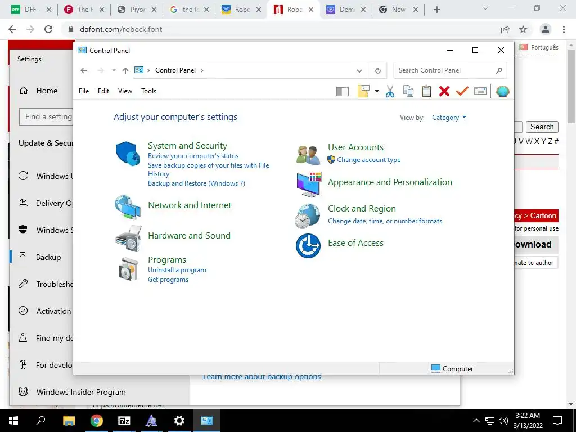Click the browser Search button on dafont

click(542, 127)
